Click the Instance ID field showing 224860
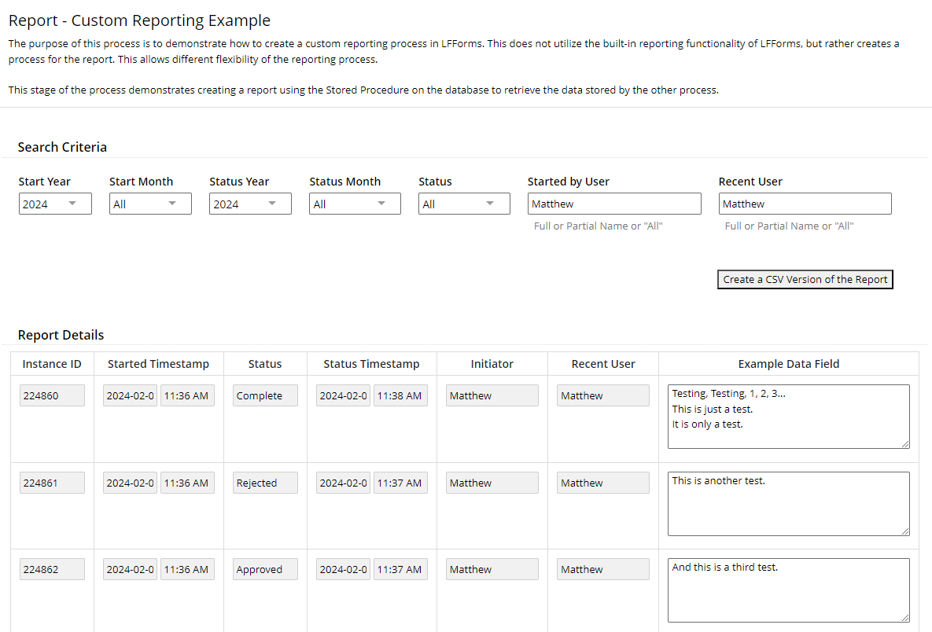The width and height of the screenshot is (932, 632). point(52,395)
